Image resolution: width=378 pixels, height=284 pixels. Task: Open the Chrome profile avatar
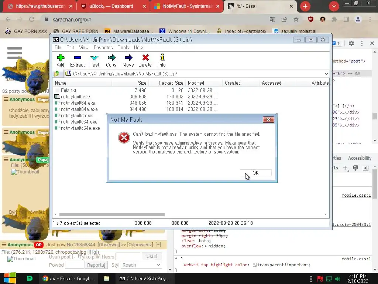[x=358, y=19]
